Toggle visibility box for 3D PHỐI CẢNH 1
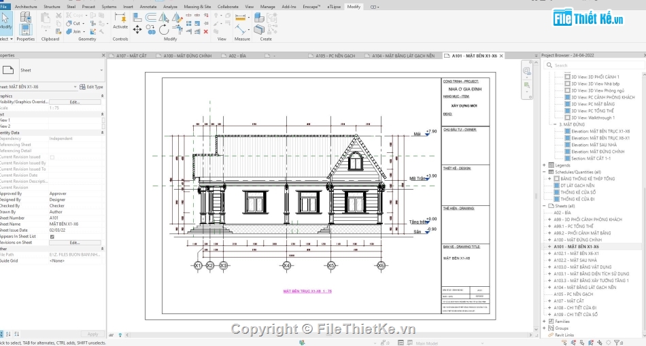 click(x=567, y=77)
